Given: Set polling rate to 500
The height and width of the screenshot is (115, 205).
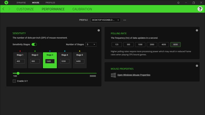Looking at the screenshot, I should (128, 45).
